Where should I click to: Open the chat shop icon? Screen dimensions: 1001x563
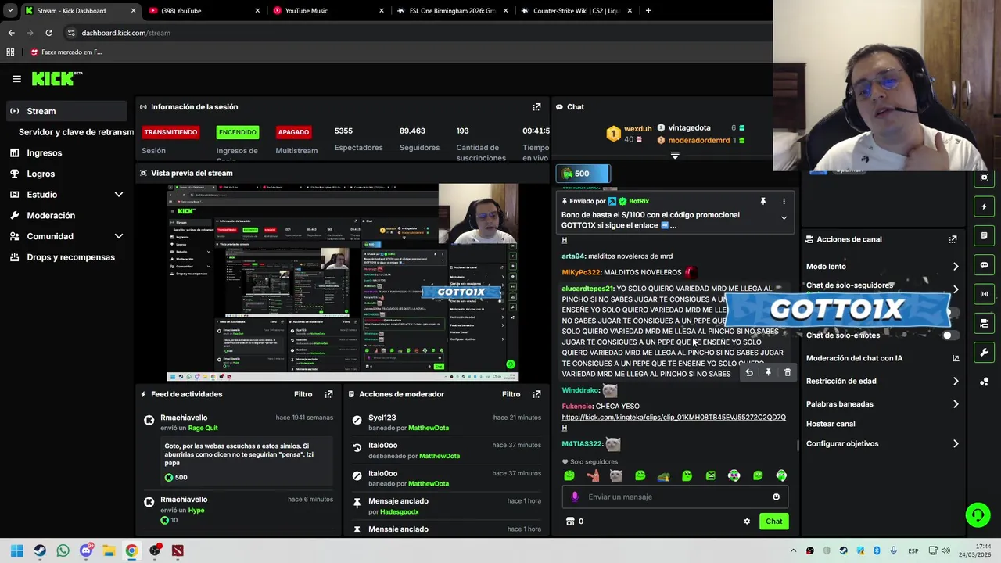pos(570,522)
